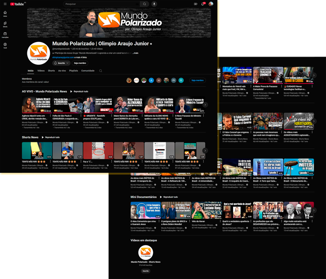Open Mundo Polarizado channel profile picture

coord(39,53)
